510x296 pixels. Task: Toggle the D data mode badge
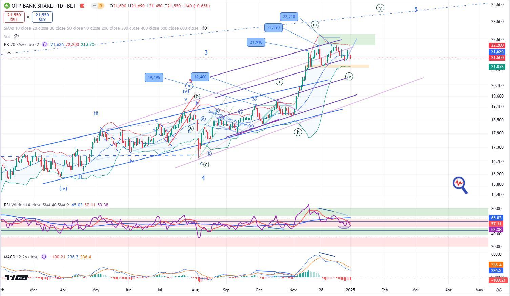(100, 6)
